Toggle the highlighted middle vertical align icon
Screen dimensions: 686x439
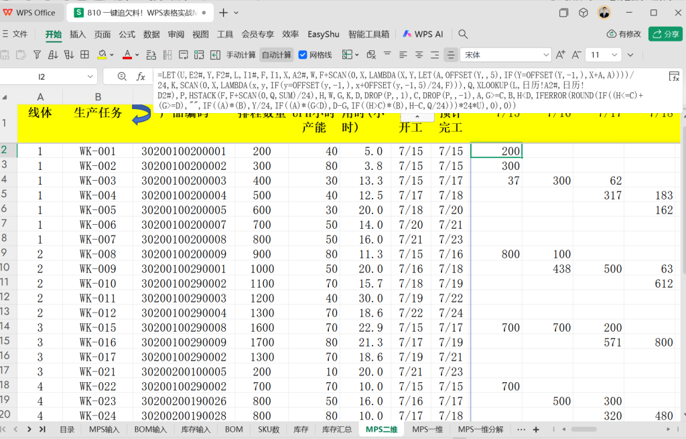click(450, 55)
